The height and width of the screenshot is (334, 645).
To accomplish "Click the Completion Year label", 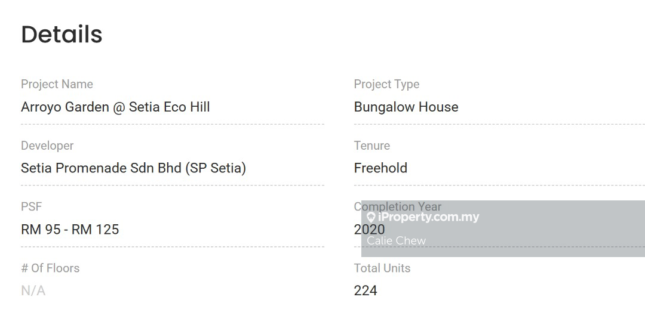I will 398,206.
